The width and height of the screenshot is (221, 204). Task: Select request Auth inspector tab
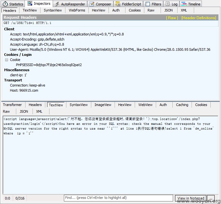pos(116,10)
